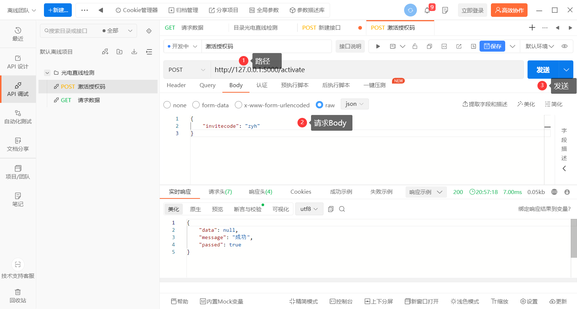Click the share export icon in interface toolbar
Image resolution: width=577 pixels, height=309 pixels.
pyautogui.click(x=459, y=46)
